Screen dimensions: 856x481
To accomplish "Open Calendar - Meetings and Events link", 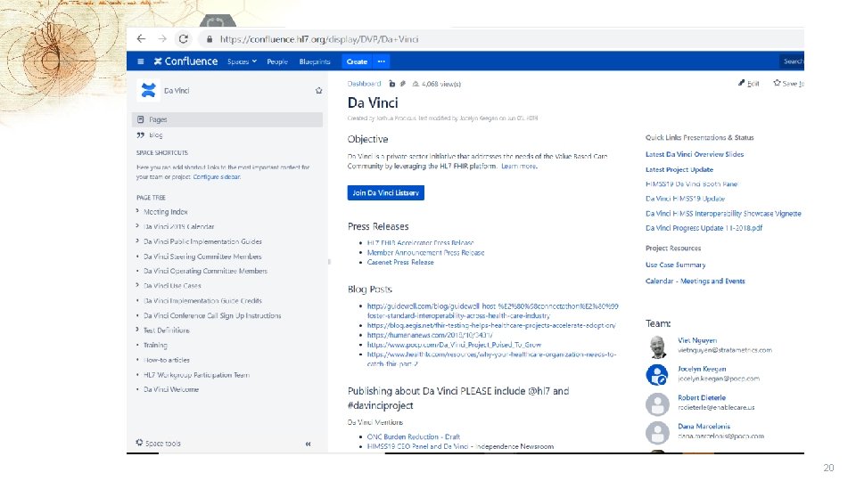I will pyautogui.click(x=695, y=281).
